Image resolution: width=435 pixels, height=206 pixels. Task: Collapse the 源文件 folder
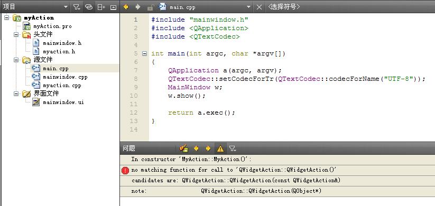(x=16, y=60)
